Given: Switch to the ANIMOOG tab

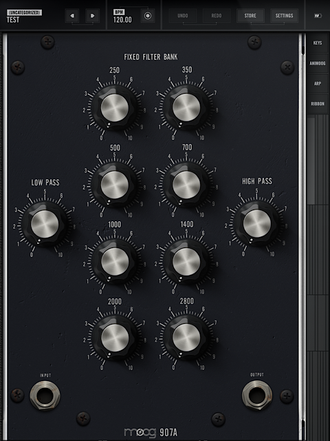Looking at the screenshot, I should coord(318,63).
